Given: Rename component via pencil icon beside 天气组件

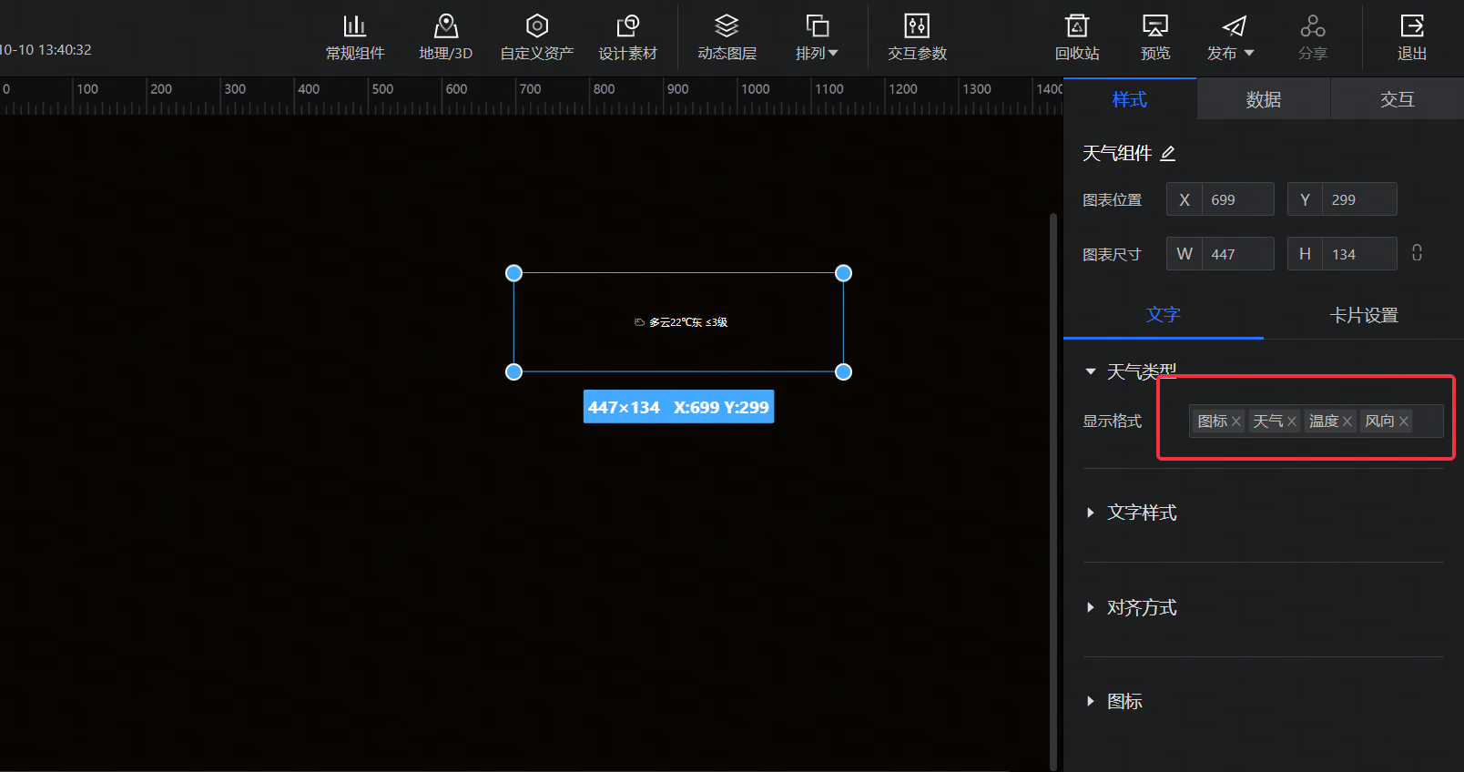Looking at the screenshot, I should point(1168,154).
